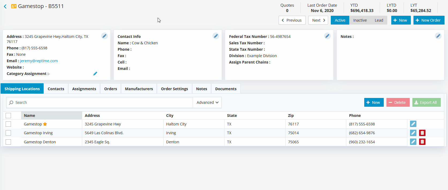The image size is (448, 190).
Task: Click the top New customer button
Action: 401,20
